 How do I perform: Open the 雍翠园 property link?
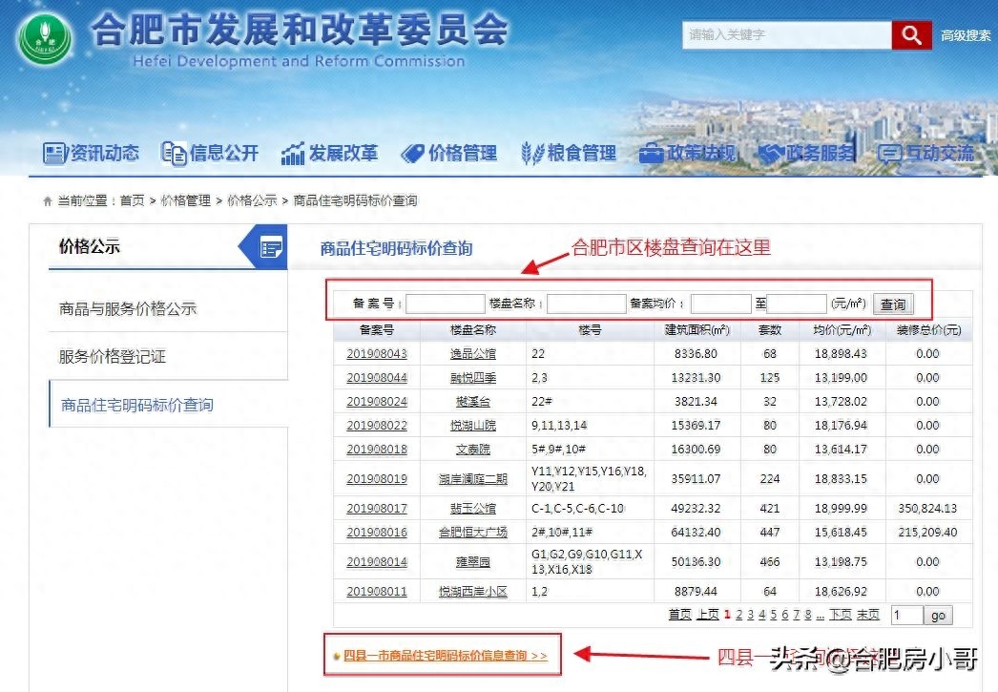(473, 562)
